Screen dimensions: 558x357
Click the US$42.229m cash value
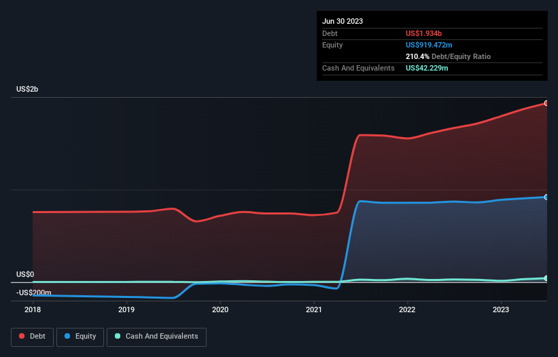point(427,68)
